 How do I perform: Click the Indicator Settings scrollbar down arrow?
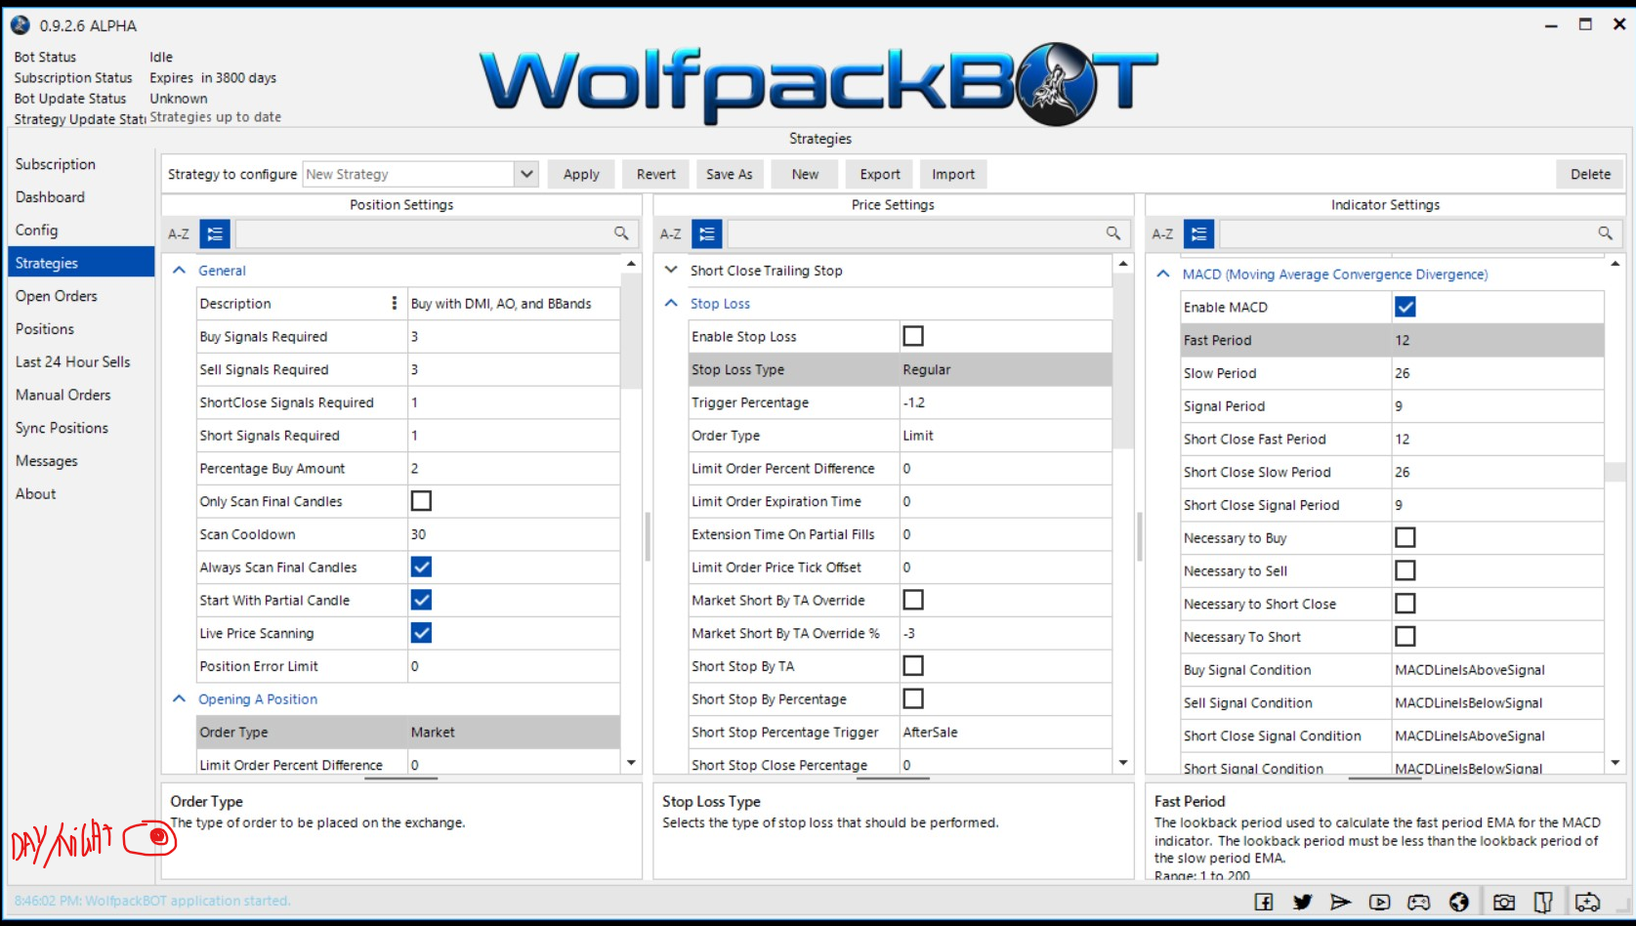click(x=1615, y=763)
